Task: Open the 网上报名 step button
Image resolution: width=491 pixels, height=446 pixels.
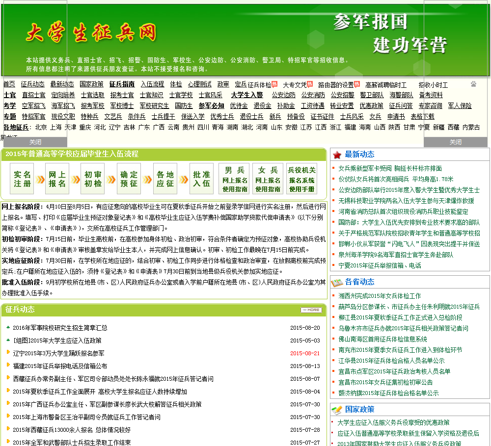Action: coord(57,179)
